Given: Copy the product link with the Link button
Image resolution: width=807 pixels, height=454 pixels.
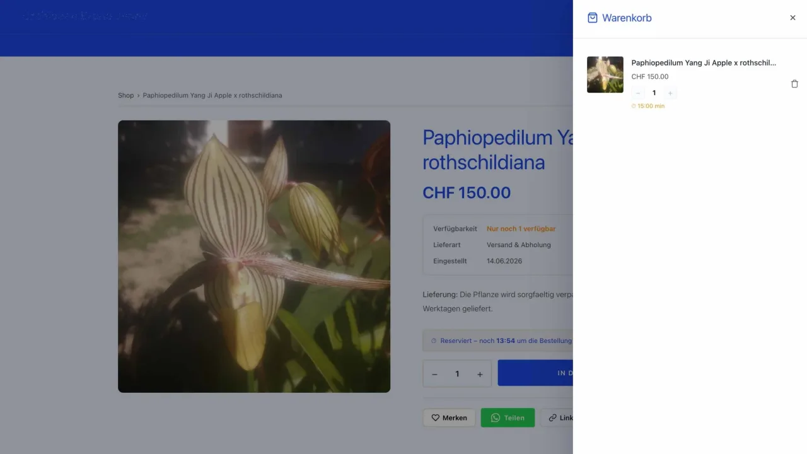Looking at the screenshot, I should [557, 417].
